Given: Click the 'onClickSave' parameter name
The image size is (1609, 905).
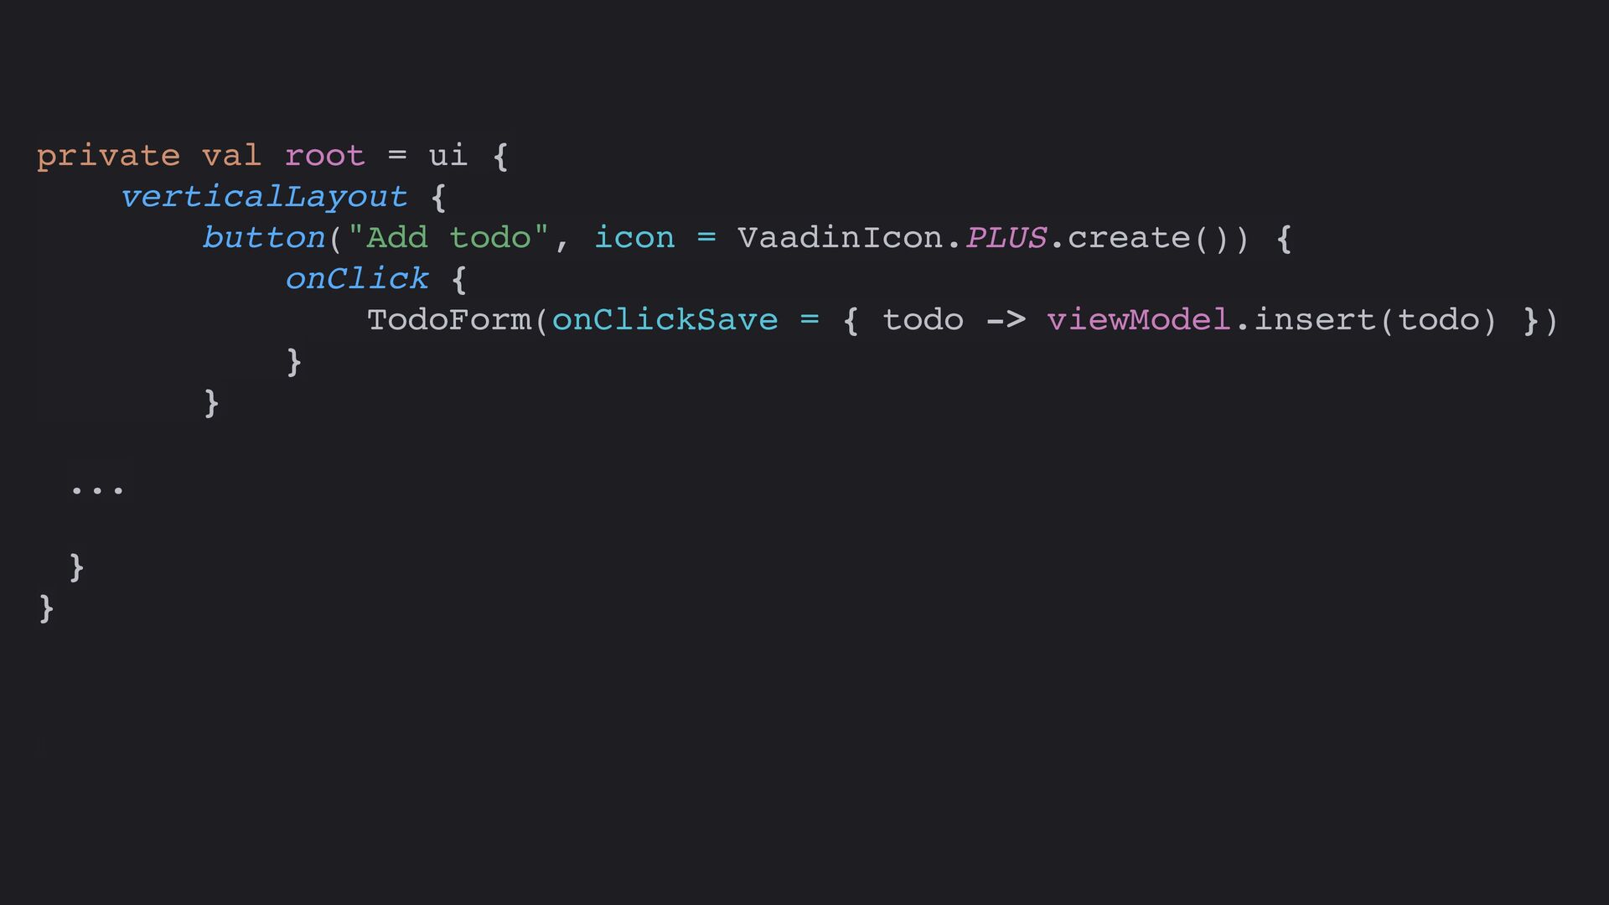Looking at the screenshot, I should (665, 320).
